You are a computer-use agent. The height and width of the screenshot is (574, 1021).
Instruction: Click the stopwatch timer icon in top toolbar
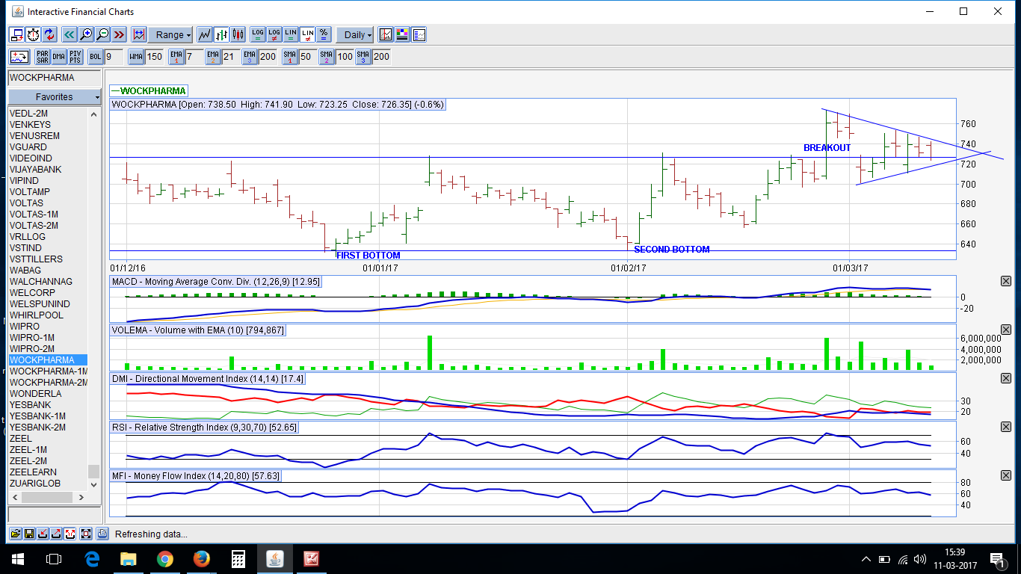[x=33, y=34]
